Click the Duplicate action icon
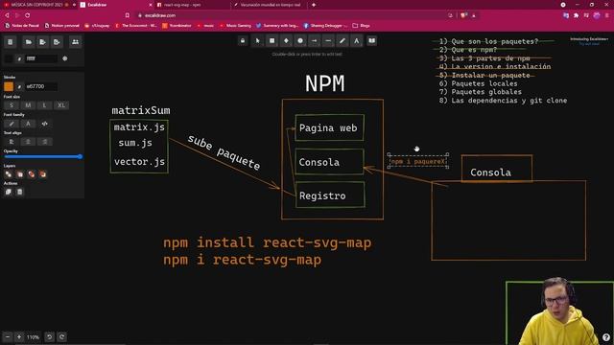This screenshot has height=345, width=614. pos(9,192)
